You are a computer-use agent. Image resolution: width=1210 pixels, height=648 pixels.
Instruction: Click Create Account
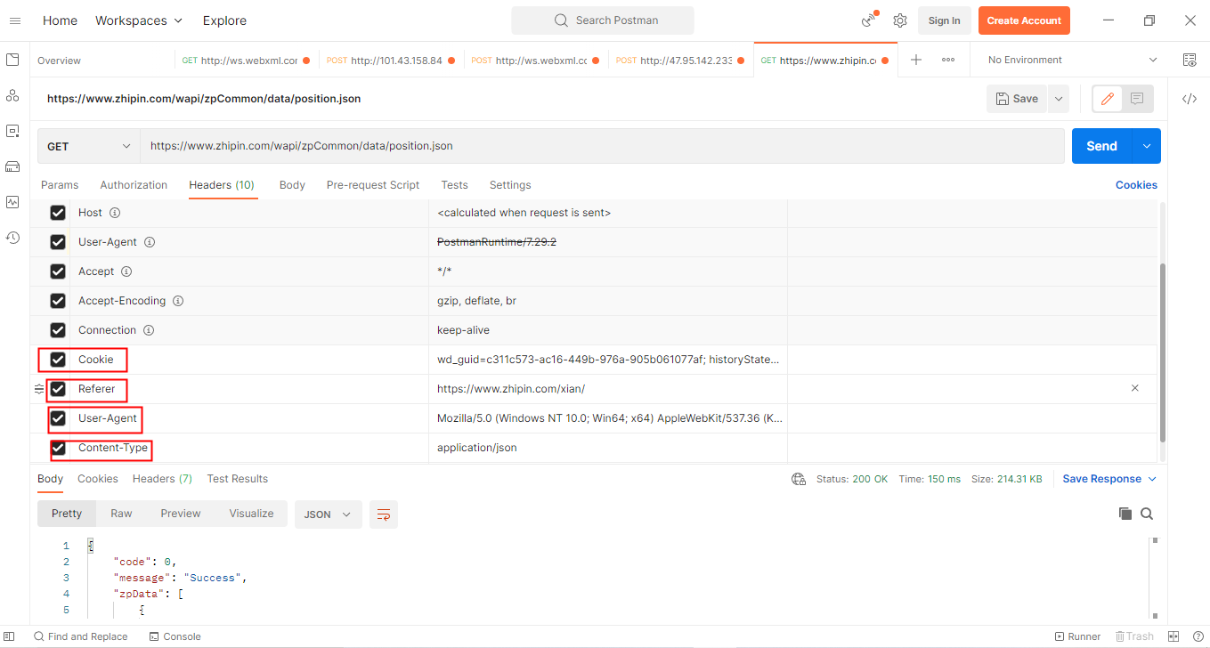tap(1024, 20)
